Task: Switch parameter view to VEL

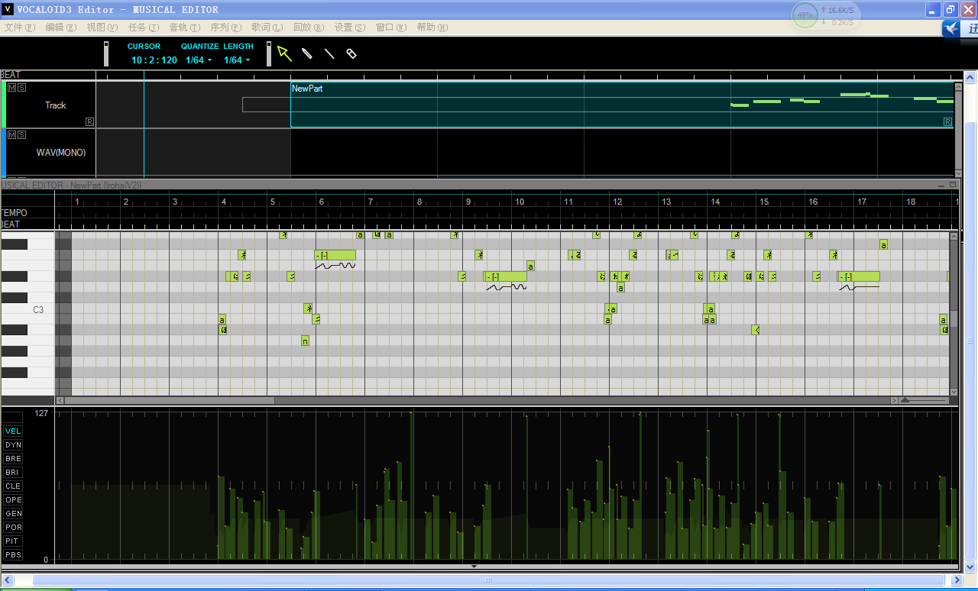Action: coord(13,431)
